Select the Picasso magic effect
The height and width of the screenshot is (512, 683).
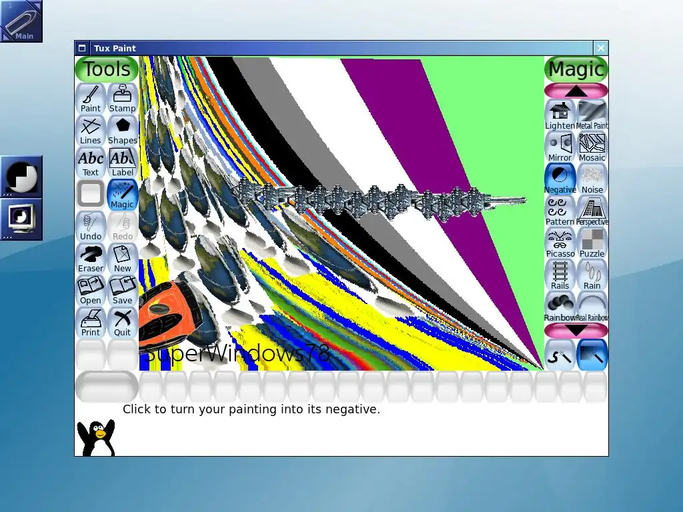560,243
